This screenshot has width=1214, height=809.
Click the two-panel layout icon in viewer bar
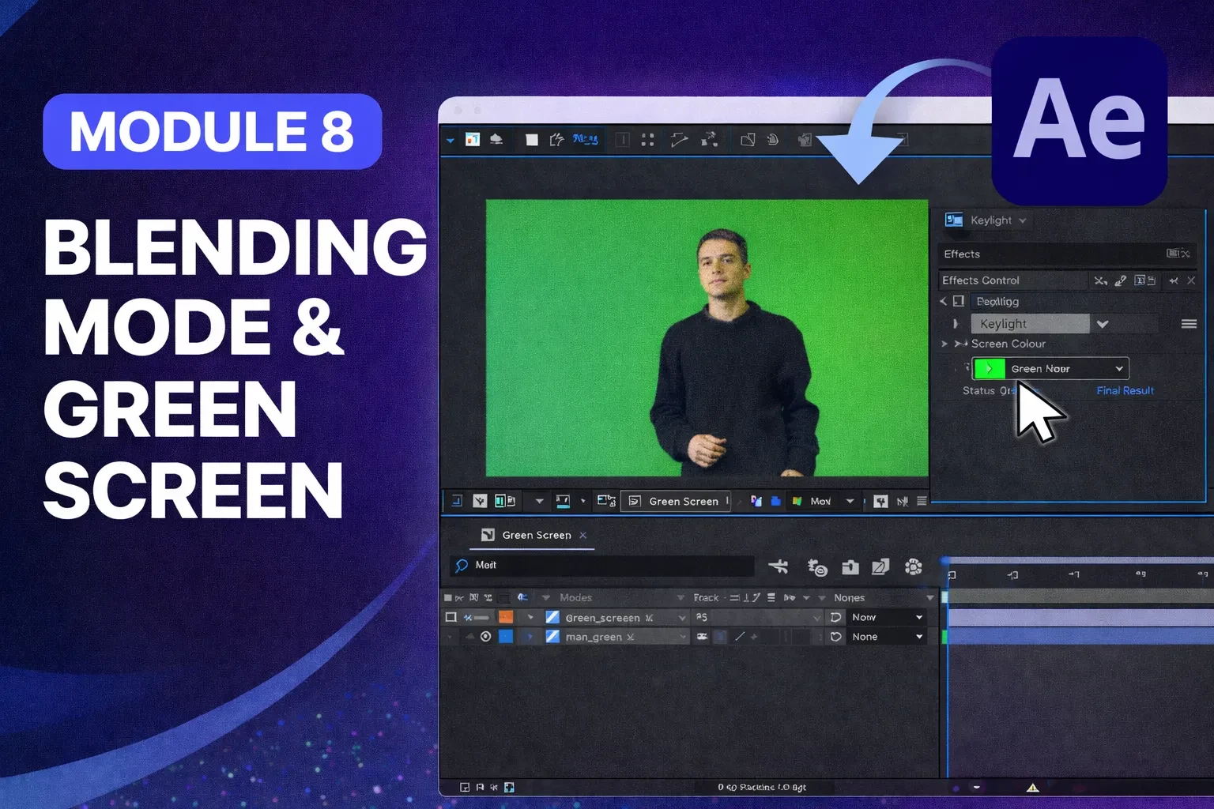click(504, 501)
